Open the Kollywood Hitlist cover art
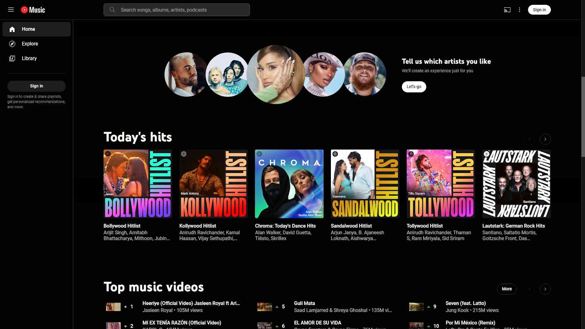 tap(214, 184)
